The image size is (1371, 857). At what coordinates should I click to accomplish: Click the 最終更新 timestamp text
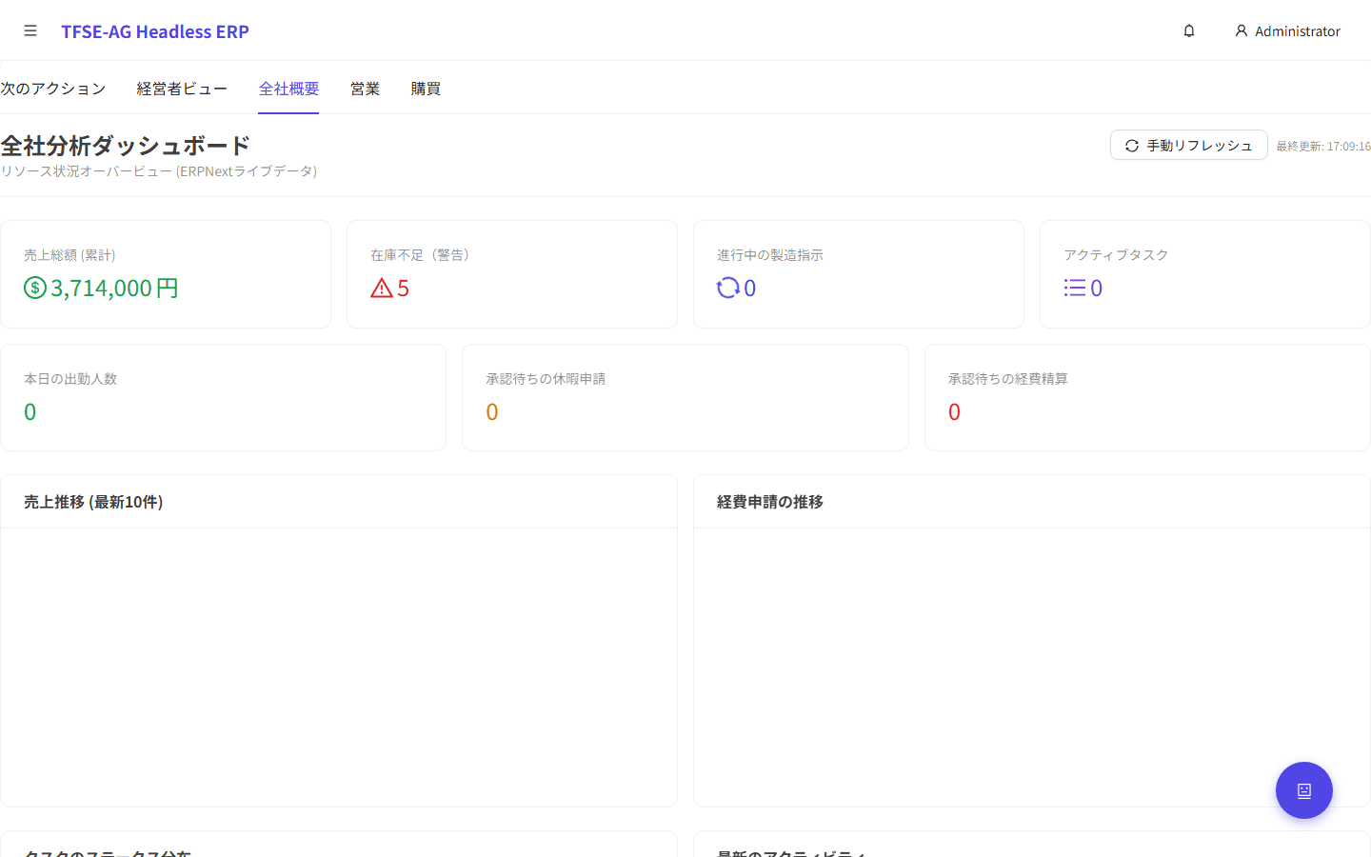tap(1323, 145)
